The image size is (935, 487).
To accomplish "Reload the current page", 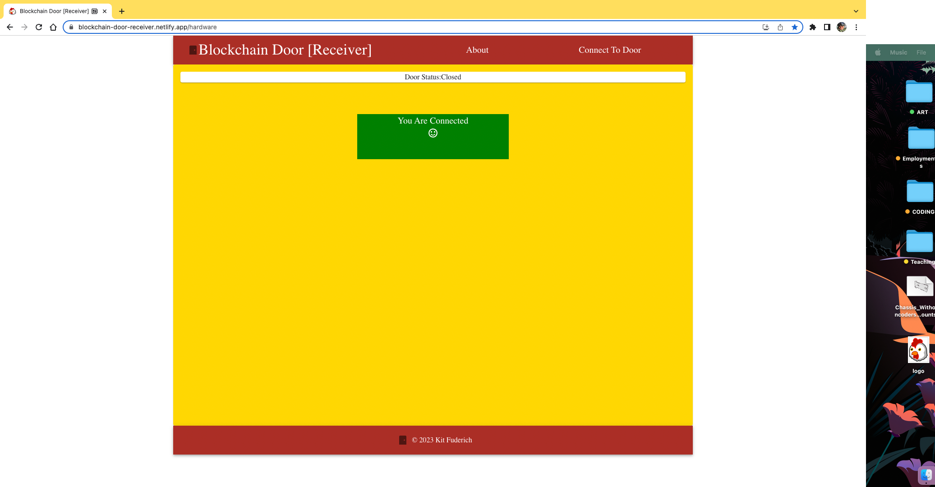I will point(39,27).
